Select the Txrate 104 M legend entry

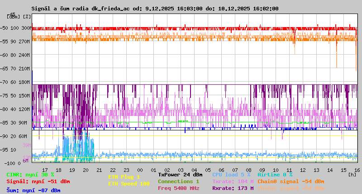(233, 181)
